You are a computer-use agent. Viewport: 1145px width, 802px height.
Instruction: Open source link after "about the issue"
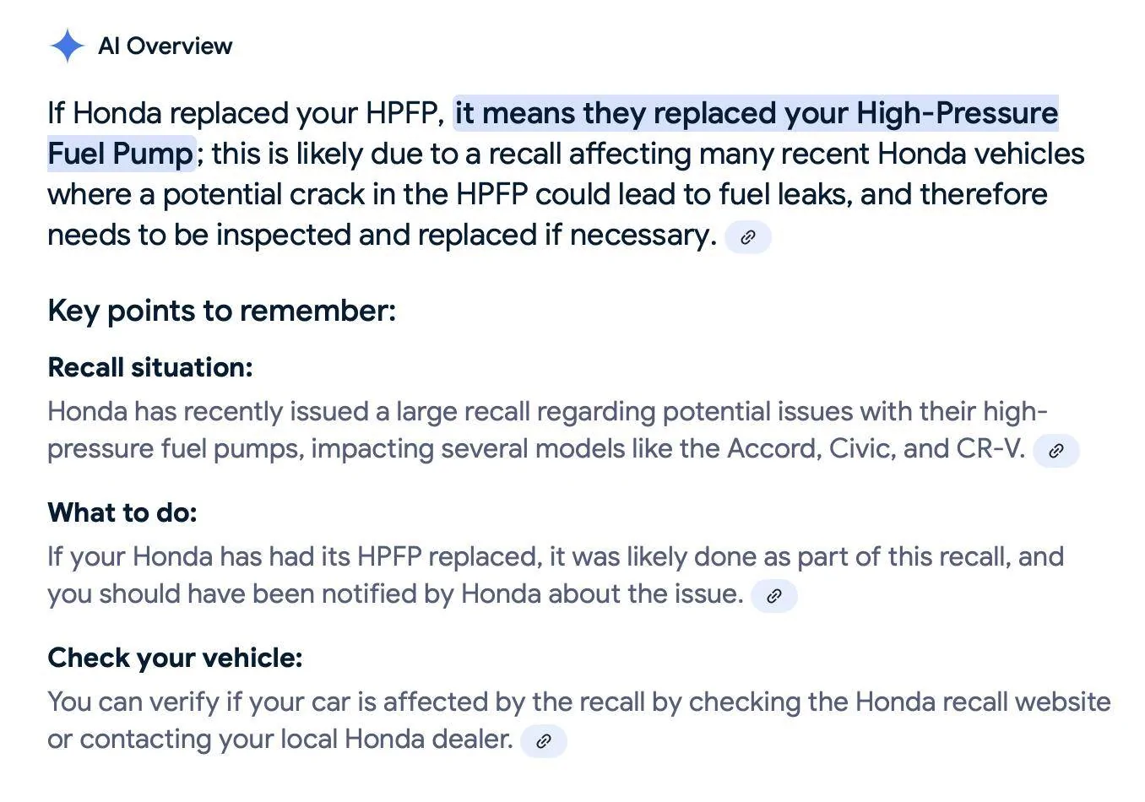click(773, 596)
